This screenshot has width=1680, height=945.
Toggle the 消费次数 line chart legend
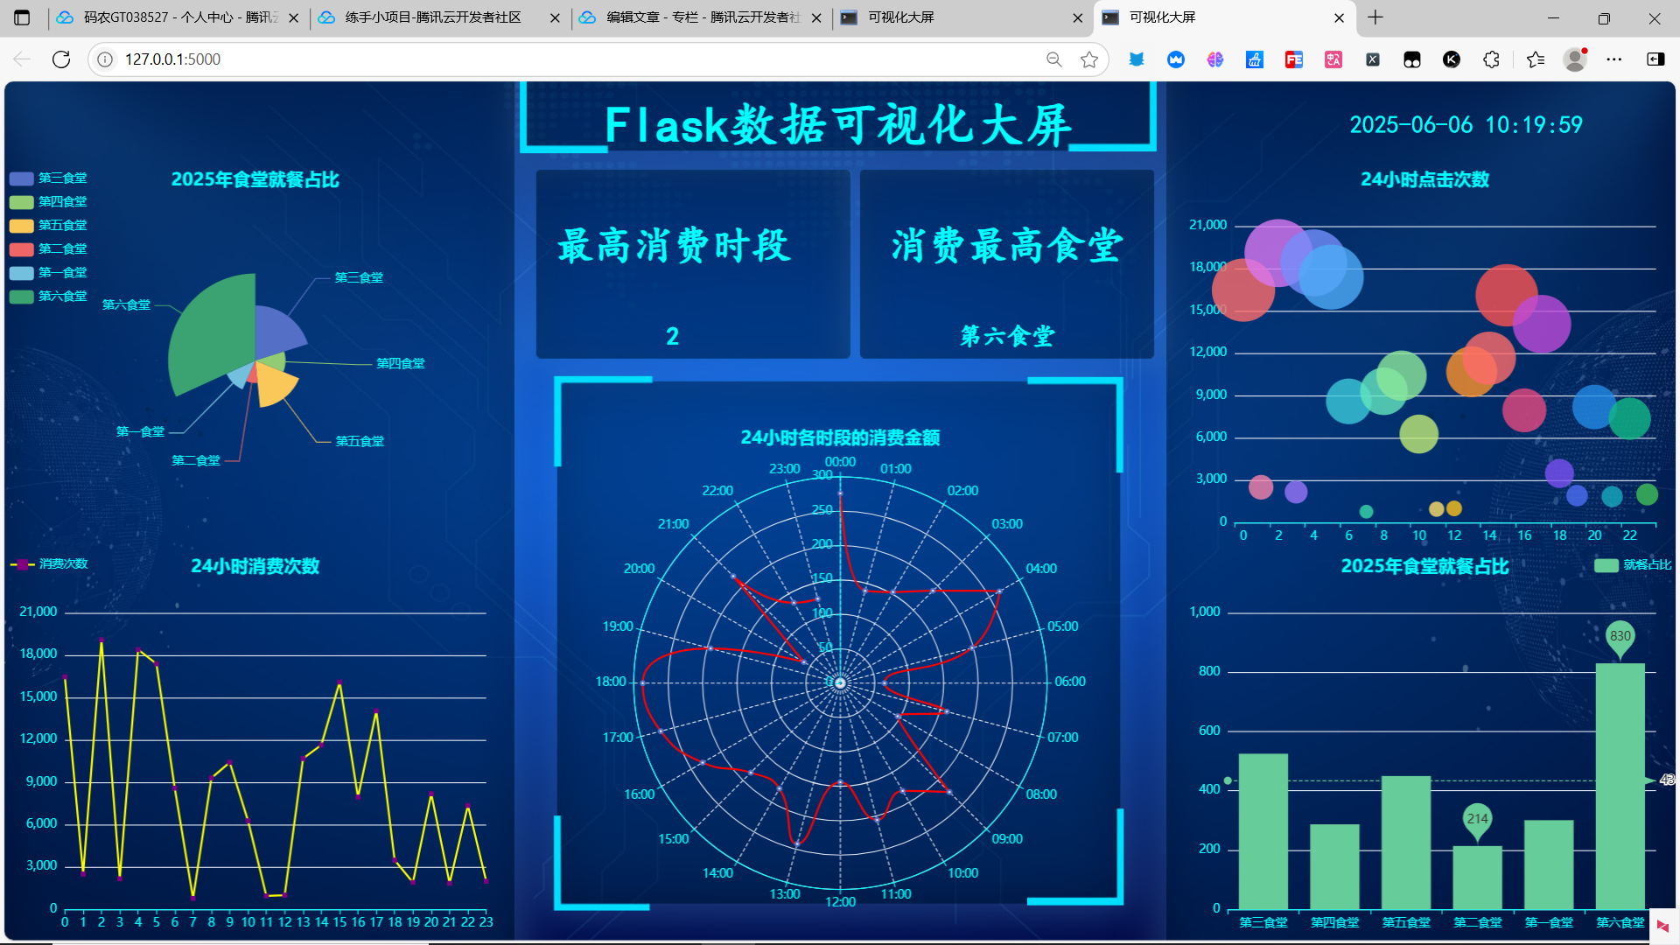pyautogui.click(x=49, y=564)
